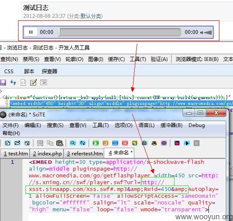The height and width of the screenshot is (221, 233).
Task: Click the grey X stop icon in SciTE toolbar
Action: pos(197,143)
